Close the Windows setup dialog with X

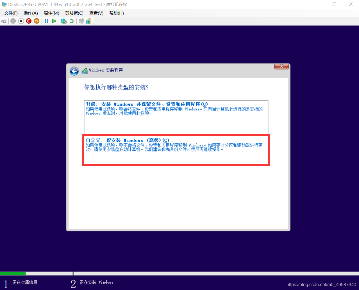pos(281,66)
